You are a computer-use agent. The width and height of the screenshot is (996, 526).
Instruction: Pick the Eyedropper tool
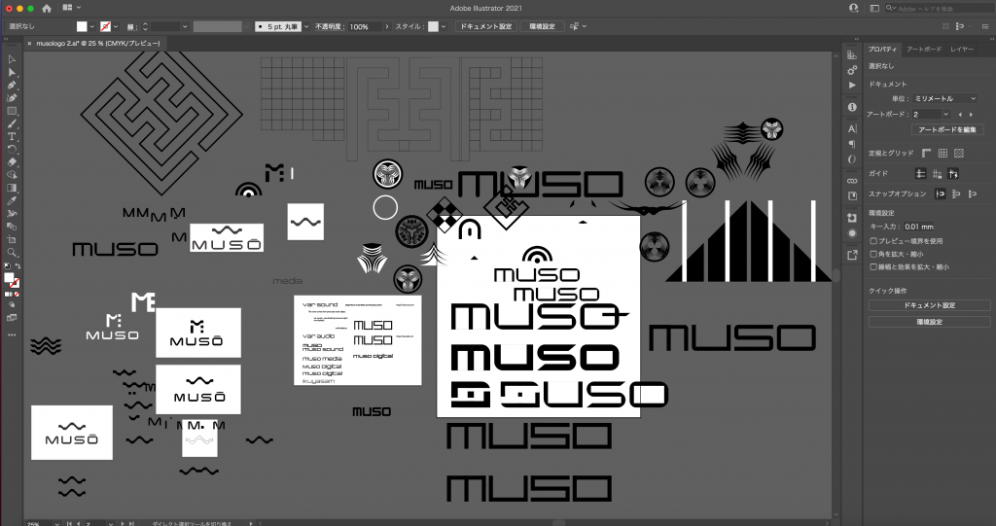(x=12, y=200)
